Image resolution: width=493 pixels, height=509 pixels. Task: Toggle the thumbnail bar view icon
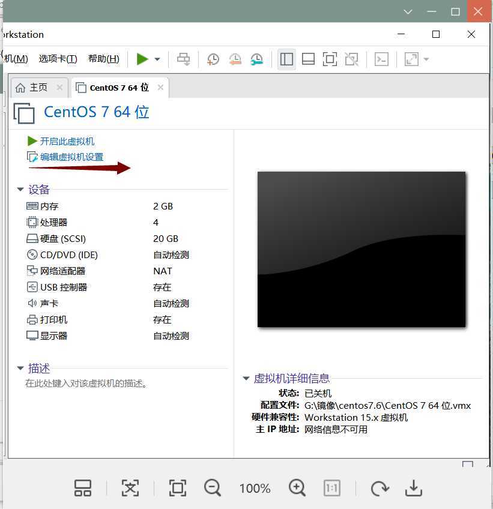tap(308, 59)
